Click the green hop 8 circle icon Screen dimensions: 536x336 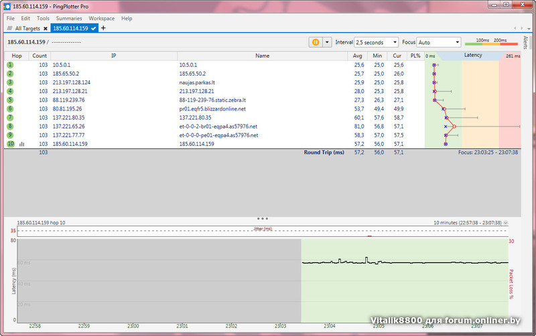click(10, 127)
